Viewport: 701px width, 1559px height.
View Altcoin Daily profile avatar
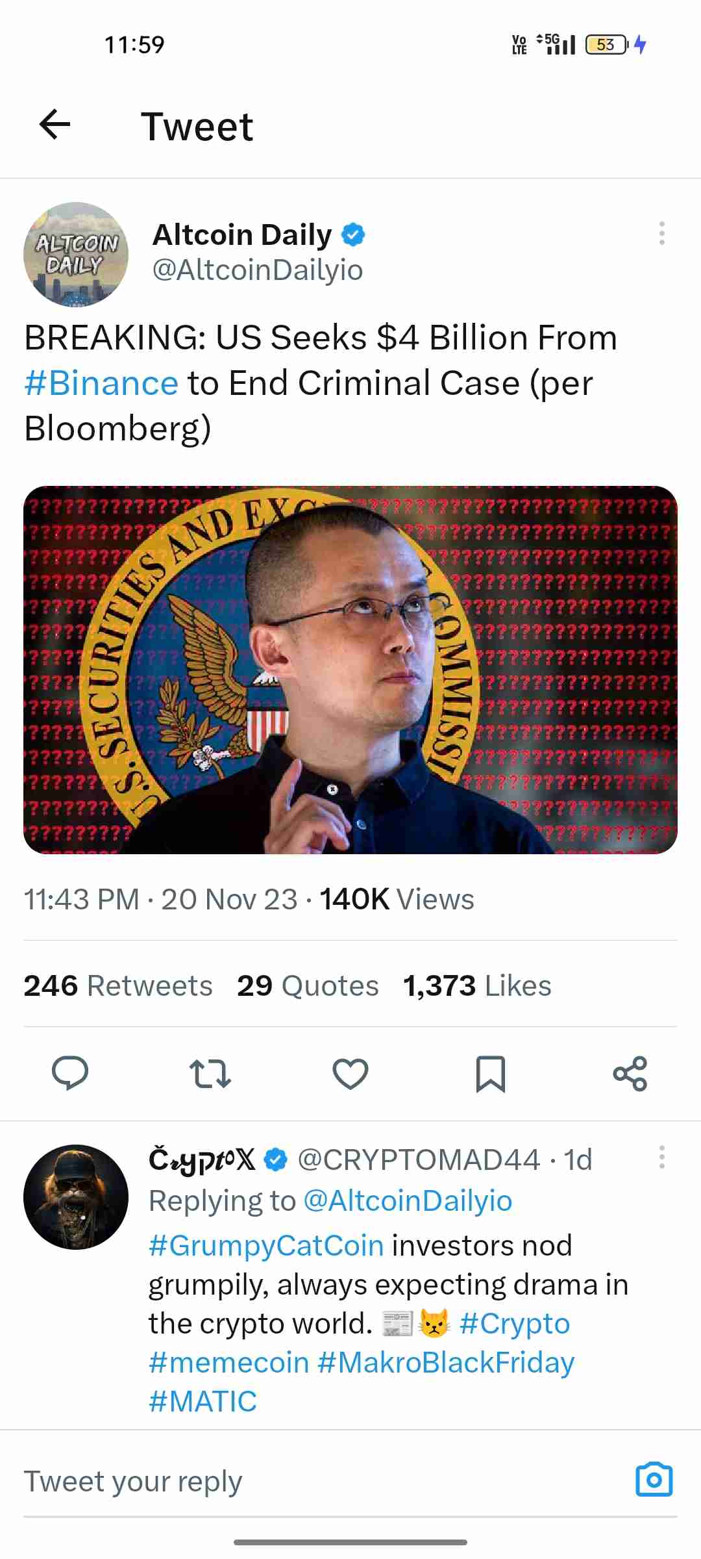pyautogui.click(x=76, y=255)
